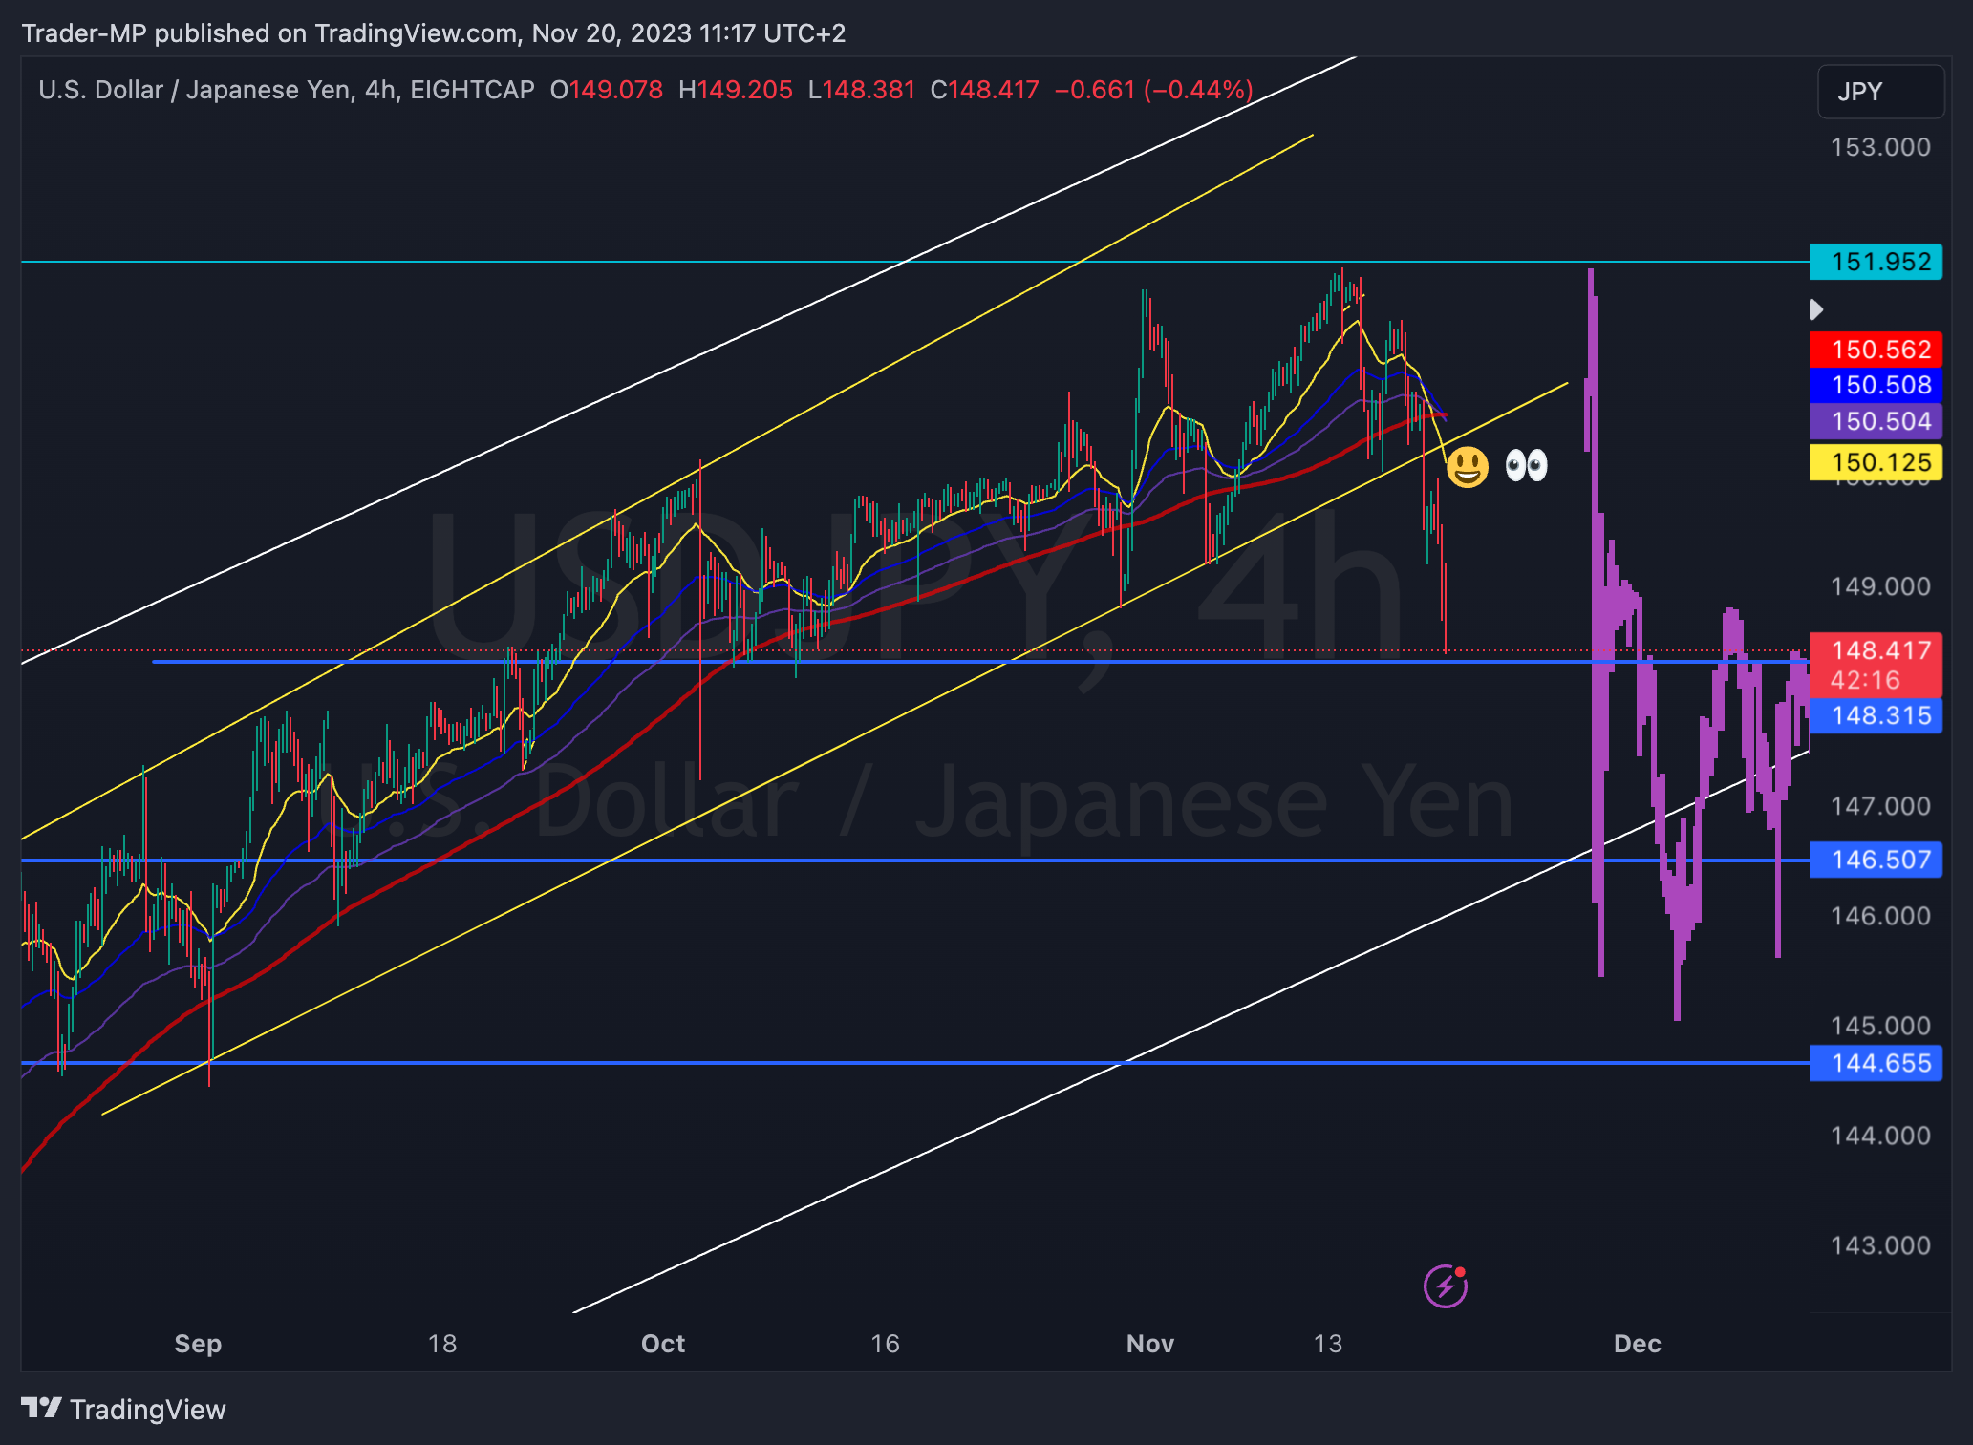The image size is (1973, 1445).
Task: Click the 144.000 price scale value
Action: click(x=1880, y=1136)
